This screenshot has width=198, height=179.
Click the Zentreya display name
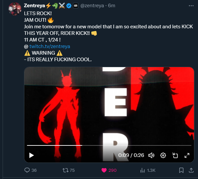[x=34, y=6]
